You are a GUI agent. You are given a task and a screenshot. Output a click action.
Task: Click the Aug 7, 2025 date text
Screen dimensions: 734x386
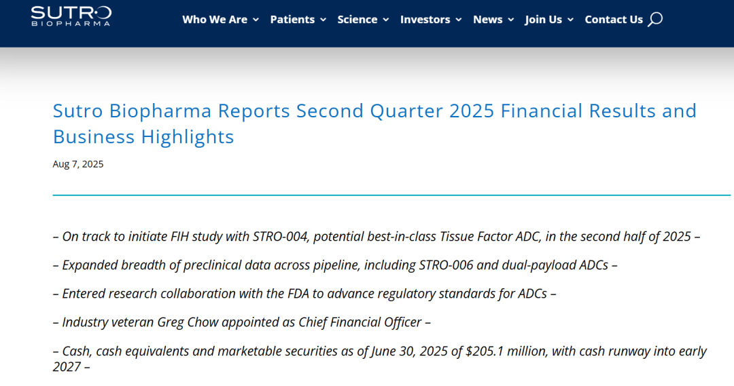click(78, 164)
